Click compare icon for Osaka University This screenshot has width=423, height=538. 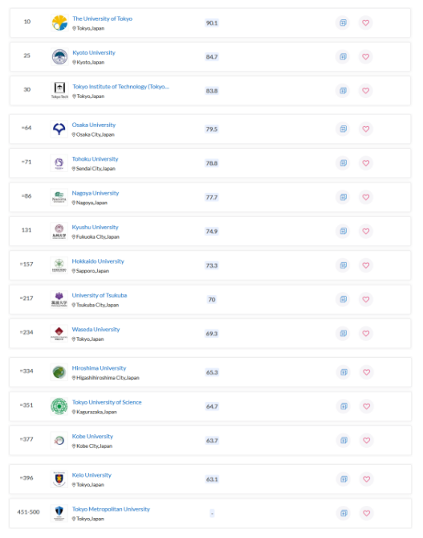click(343, 129)
